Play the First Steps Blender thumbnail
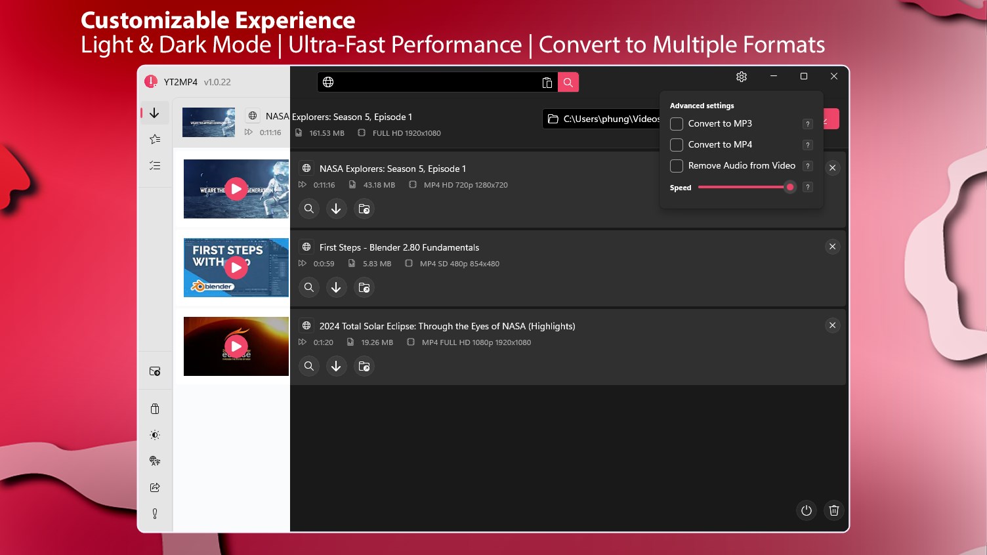Screen dimensions: 987x555 [x=236, y=268]
